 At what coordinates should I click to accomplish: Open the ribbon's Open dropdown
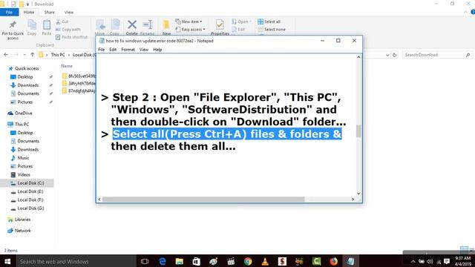(x=242, y=22)
